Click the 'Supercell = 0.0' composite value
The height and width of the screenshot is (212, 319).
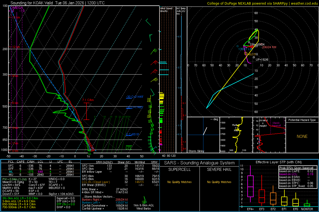pyautogui.click(x=65, y=198)
